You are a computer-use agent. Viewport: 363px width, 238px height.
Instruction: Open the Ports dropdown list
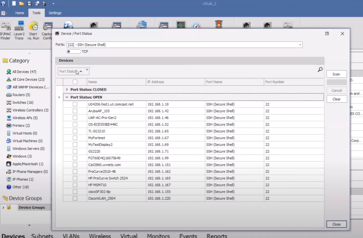point(300,45)
